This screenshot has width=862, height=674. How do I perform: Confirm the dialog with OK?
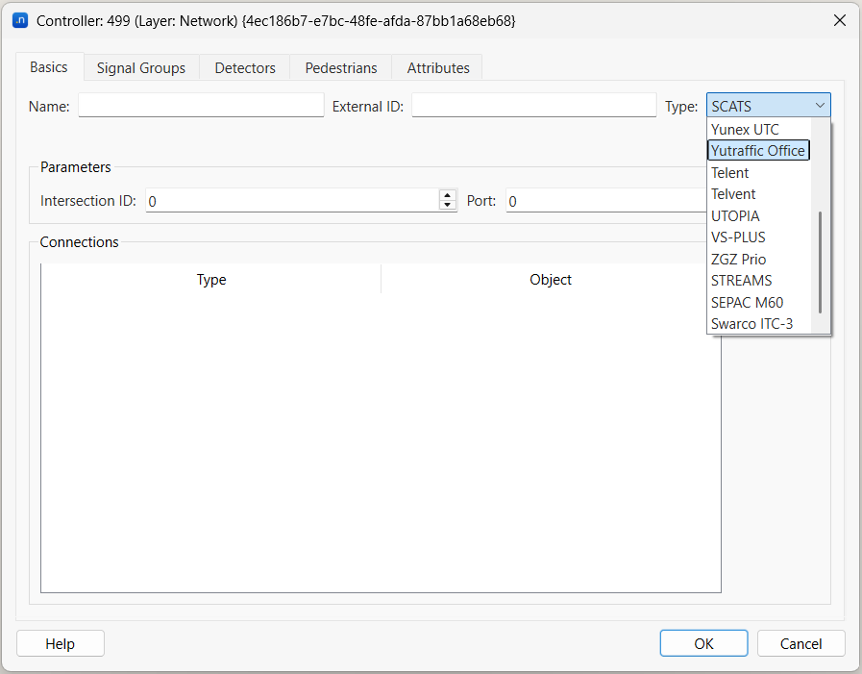click(703, 644)
